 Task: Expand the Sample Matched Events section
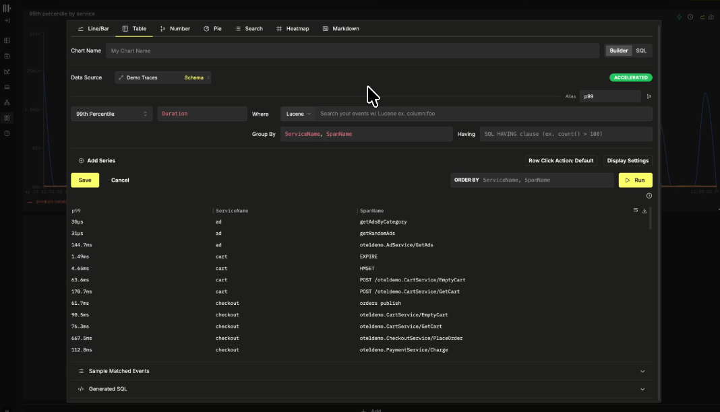(361, 371)
